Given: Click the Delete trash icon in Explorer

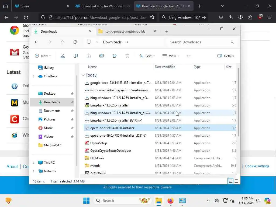Looking at the screenshot, I should click(x=127, y=56).
